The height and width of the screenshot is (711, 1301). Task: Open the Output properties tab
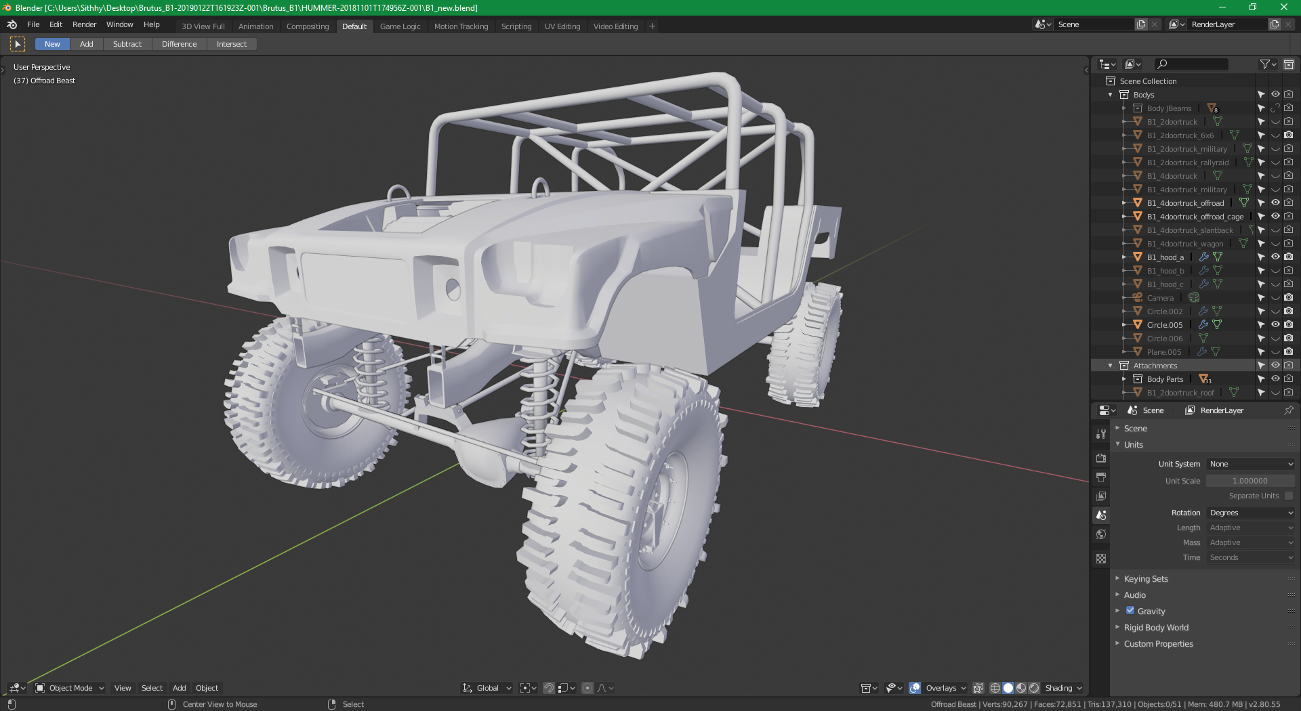pos(1101,477)
